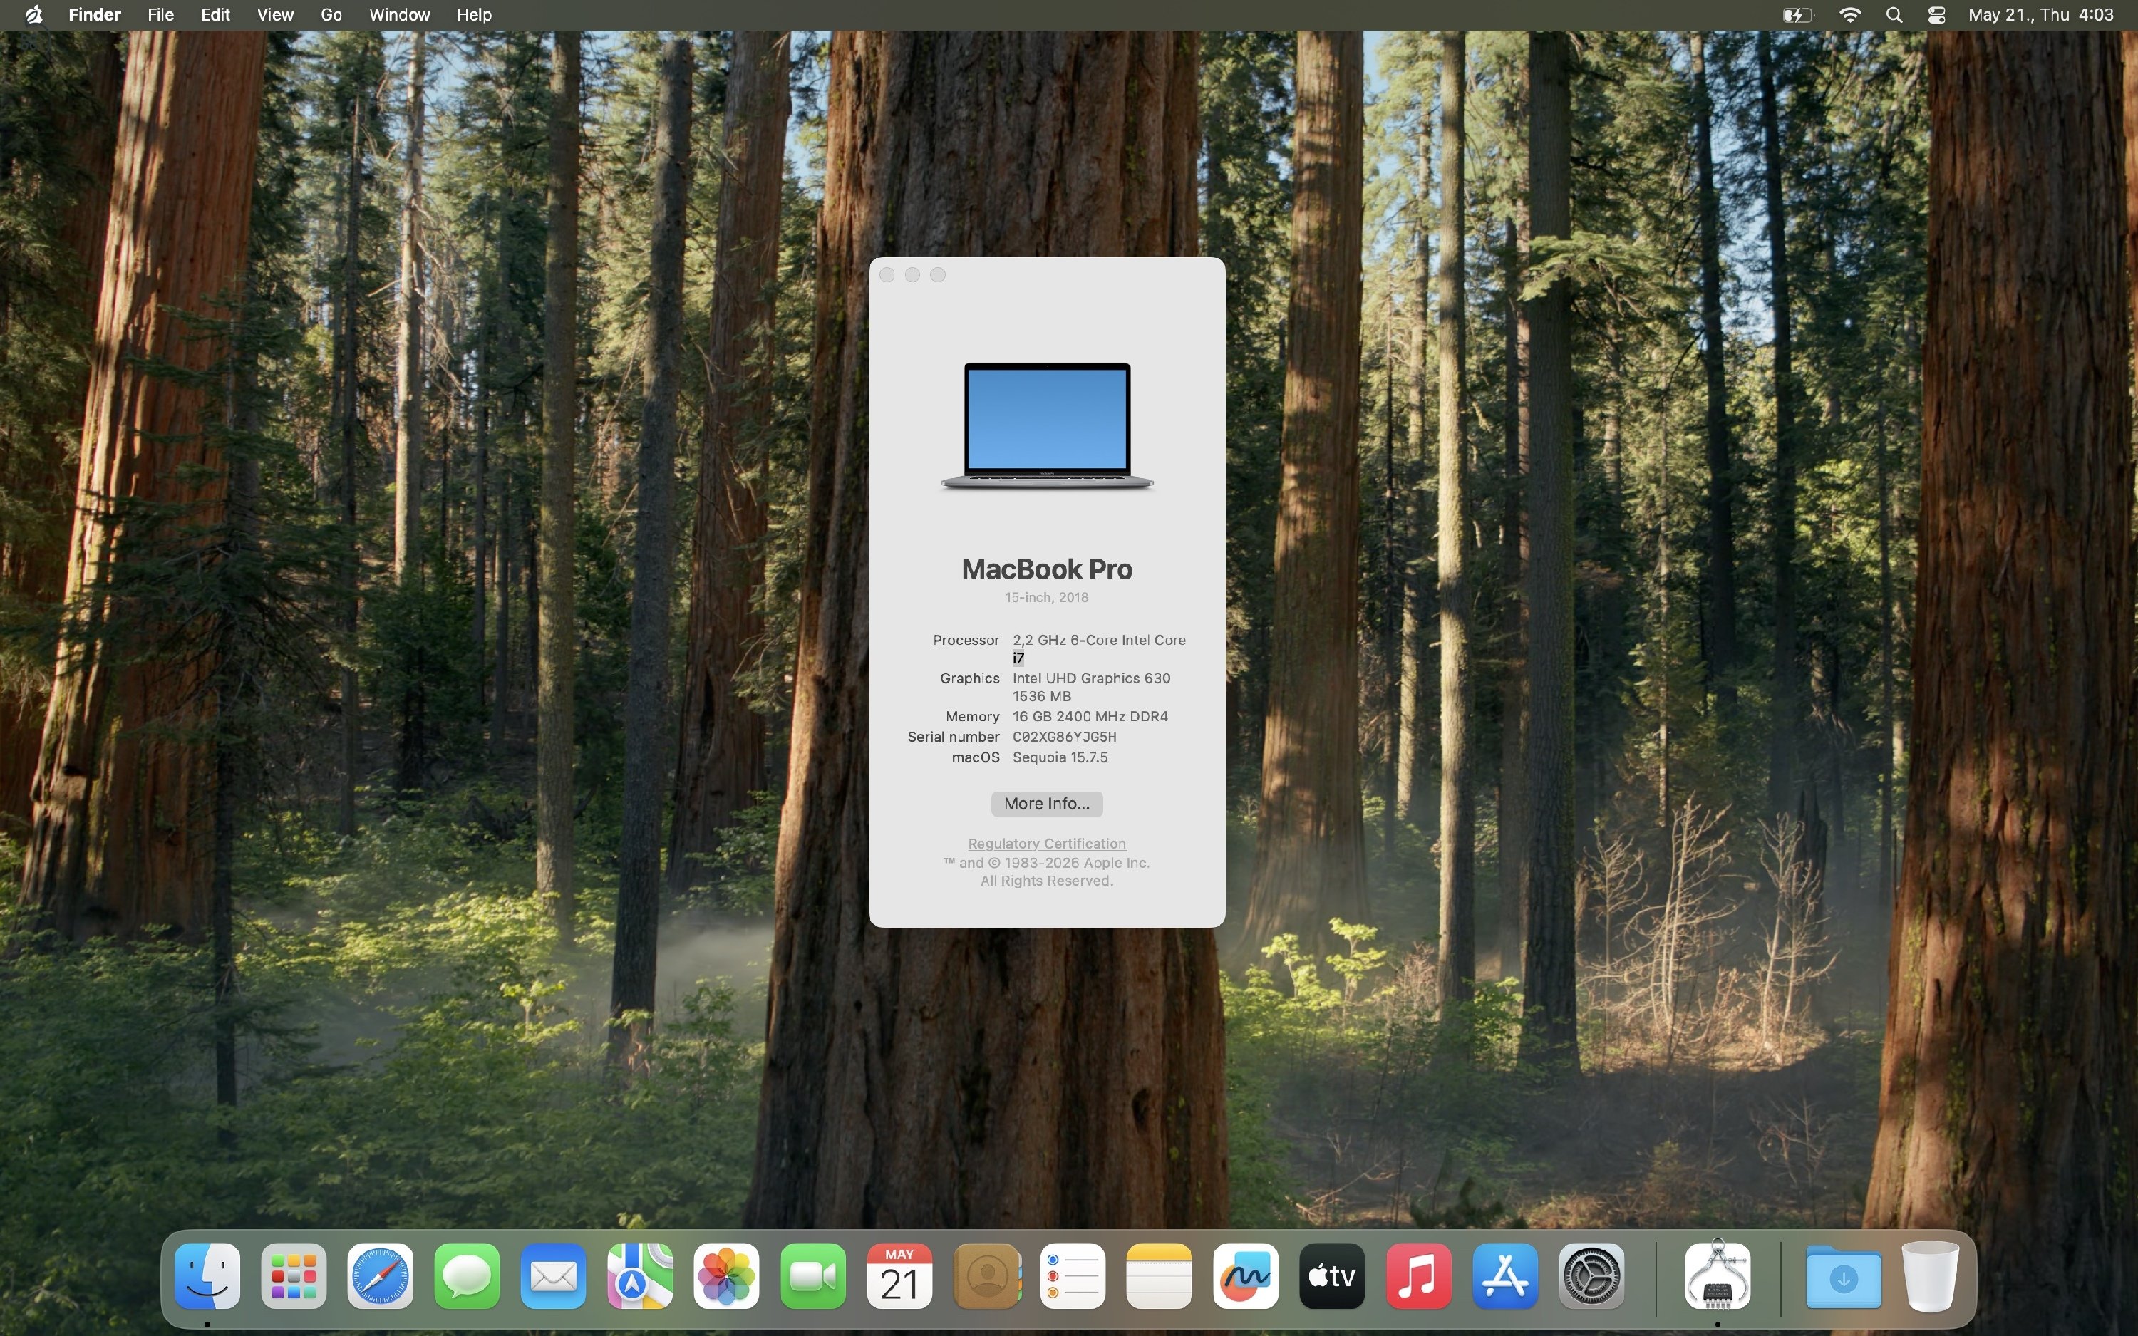
Task: Click the "Memory" label
Action: click(x=972, y=717)
